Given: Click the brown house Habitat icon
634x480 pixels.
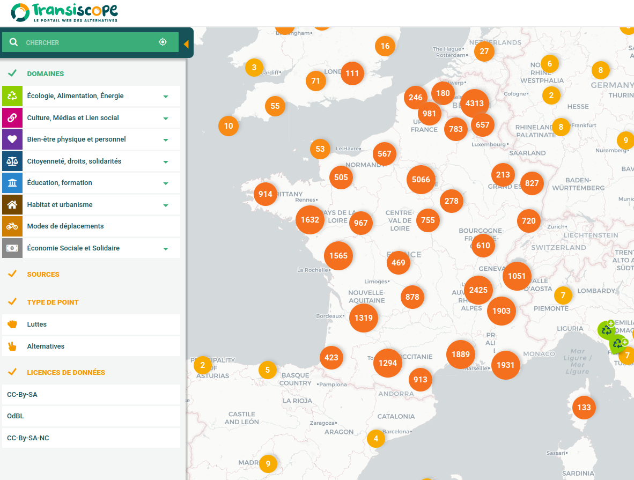Looking at the screenshot, I should point(12,205).
